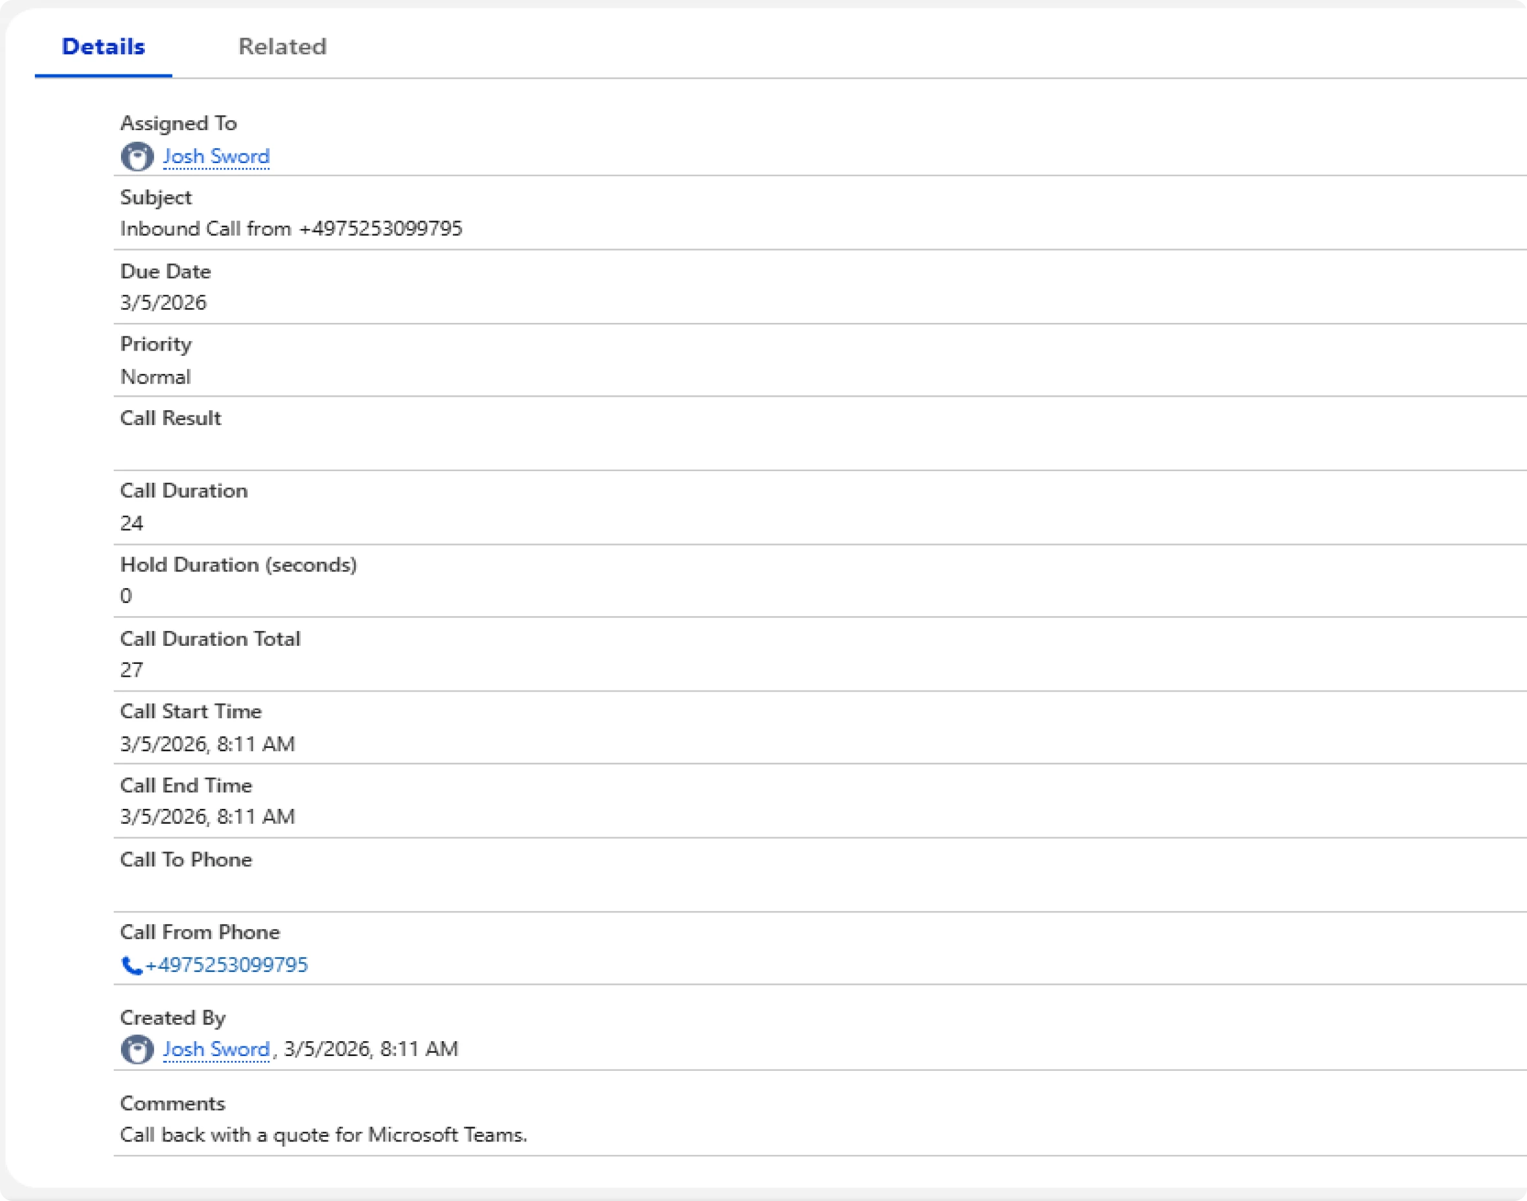Image resolution: width=1527 pixels, height=1201 pixels.
Task: Click the Call Start Time value
Action: coord(208,744)
